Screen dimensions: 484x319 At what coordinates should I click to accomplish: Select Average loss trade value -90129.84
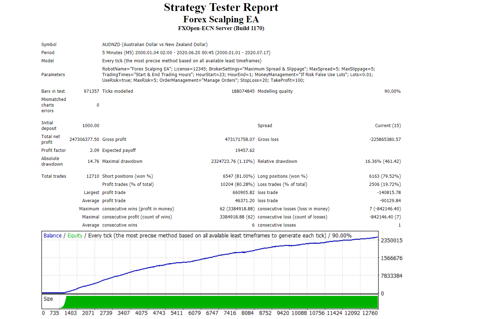[x=390, y=201]
